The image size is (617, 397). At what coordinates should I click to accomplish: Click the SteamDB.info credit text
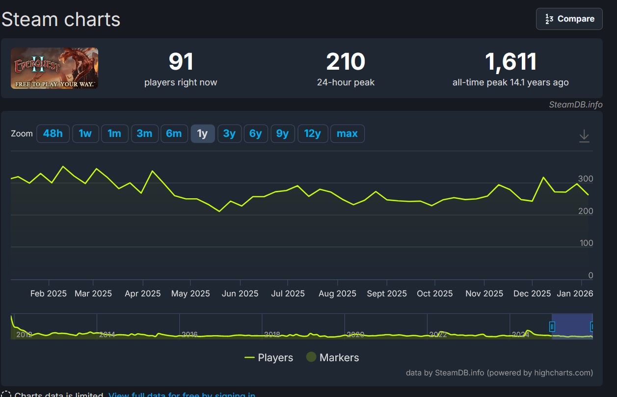click(576, 105)
